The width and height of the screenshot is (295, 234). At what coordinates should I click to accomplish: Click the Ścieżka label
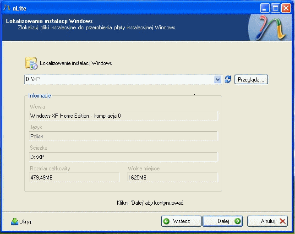click(x=38, y=148)
